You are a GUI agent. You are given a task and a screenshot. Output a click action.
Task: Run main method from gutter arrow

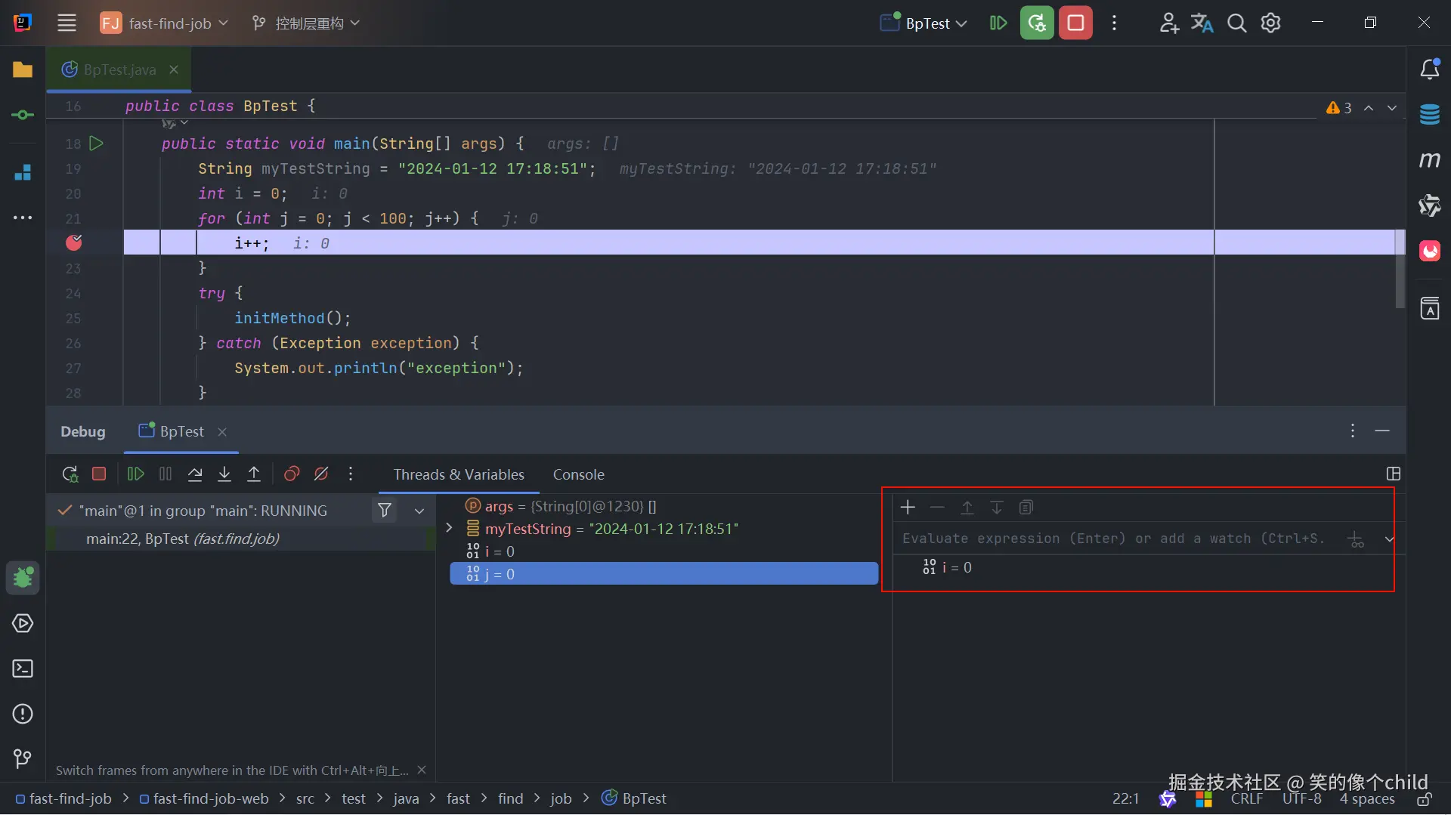pyautogui.click(x=96, y=143)
